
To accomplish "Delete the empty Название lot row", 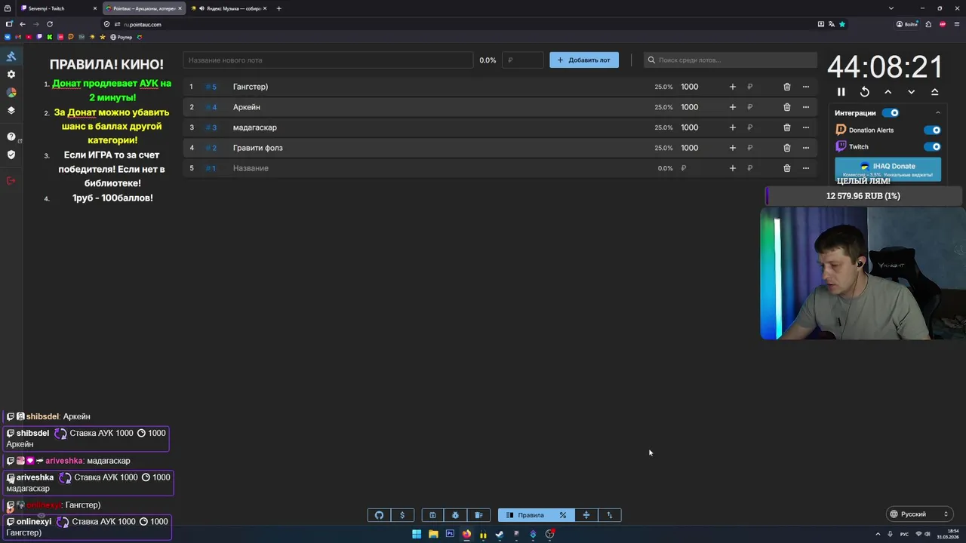I will [x=787, y=168].
